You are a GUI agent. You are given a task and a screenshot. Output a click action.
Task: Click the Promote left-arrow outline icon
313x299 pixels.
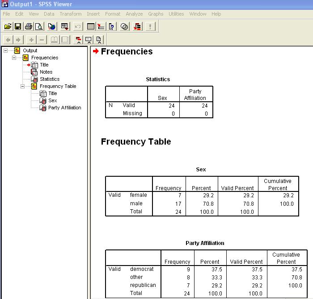[8, 40]
